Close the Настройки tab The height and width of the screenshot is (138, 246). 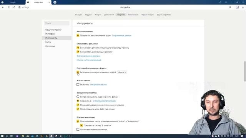coord(49,2)
